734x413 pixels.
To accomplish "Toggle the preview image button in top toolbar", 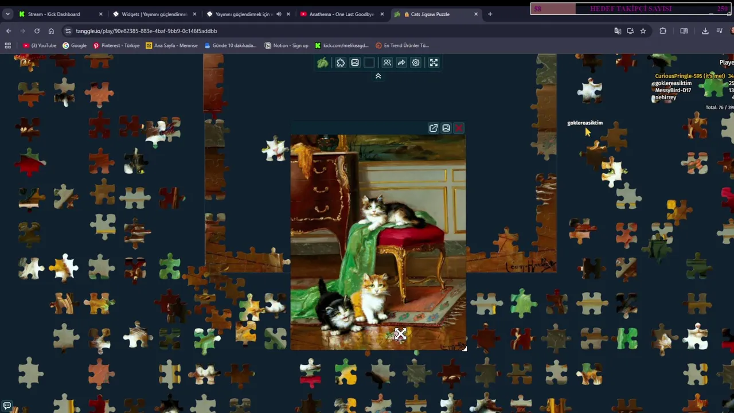I will 355,63.
